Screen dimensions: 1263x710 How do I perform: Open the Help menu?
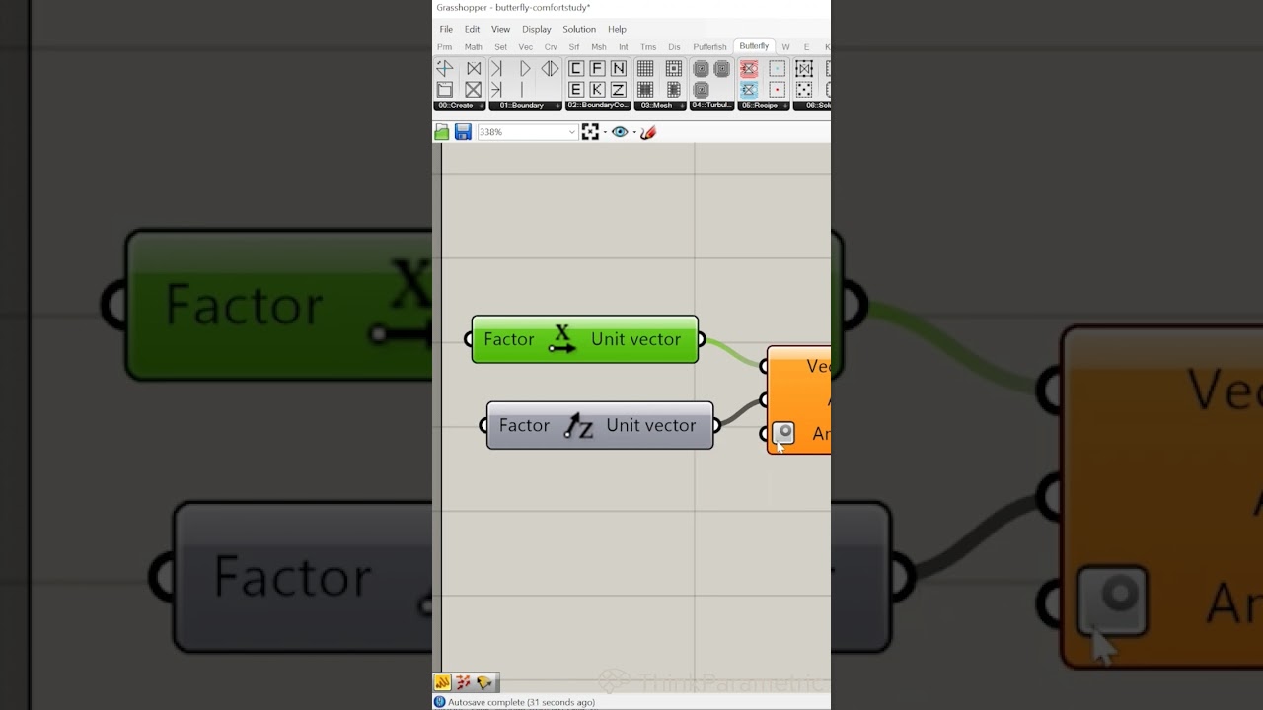tap(617, 29)
